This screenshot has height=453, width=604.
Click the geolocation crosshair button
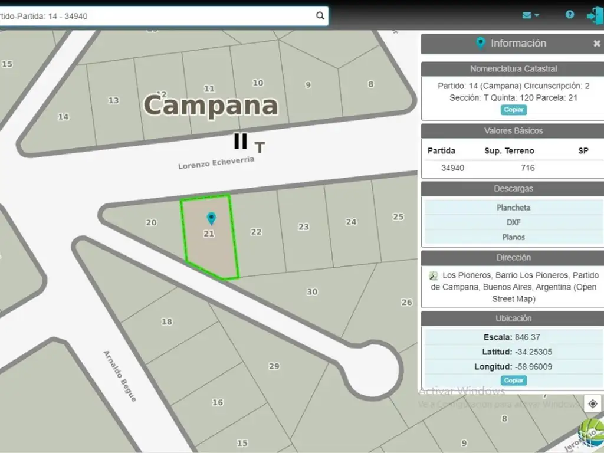click(x=593, y=403)
